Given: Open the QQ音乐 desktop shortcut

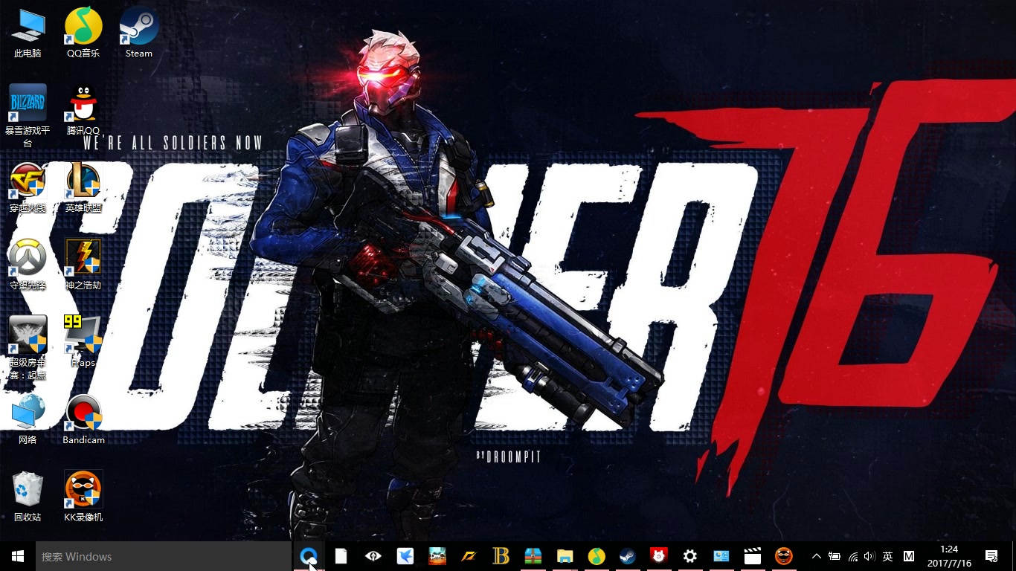Looking at the screenshot, I should pos(83,33).
